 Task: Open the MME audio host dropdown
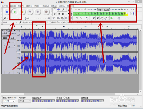(x=10, y=23)
